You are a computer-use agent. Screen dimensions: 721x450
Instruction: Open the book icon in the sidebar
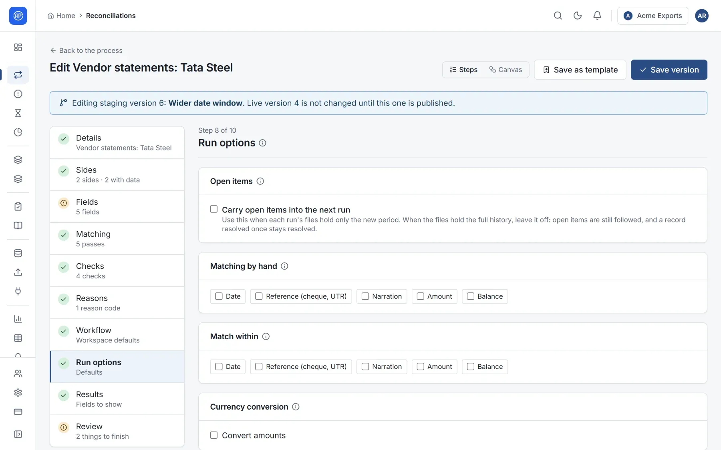18,226
